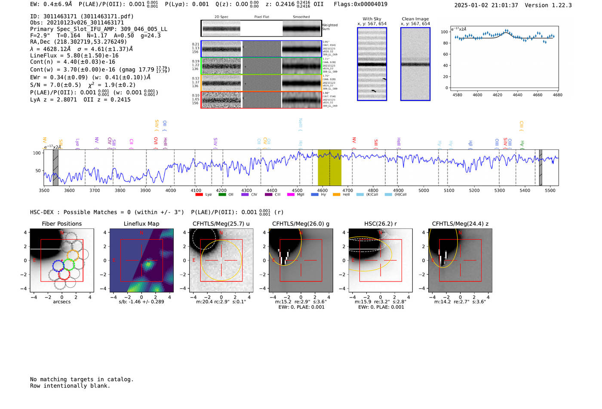Click the Primary Spec_Slot_IFU_AMP line

98,29
